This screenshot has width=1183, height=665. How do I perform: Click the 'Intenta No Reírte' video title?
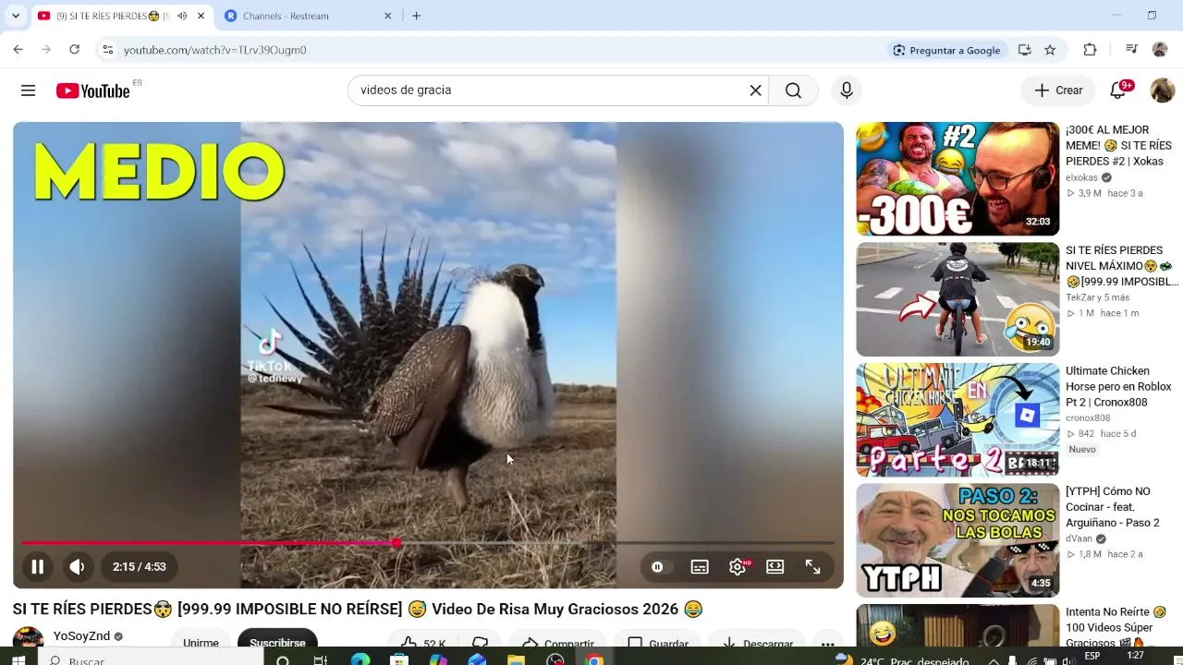pyautogui.click(x=1116, y=627)
